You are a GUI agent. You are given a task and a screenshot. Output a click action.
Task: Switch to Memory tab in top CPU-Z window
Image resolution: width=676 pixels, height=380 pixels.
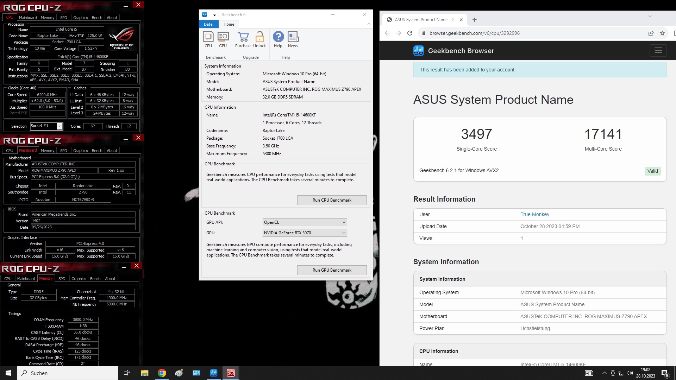[48, 18]
